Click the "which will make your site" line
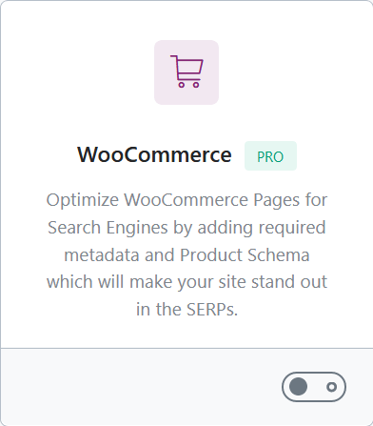The image size is (373, 426). pos(147,282)
